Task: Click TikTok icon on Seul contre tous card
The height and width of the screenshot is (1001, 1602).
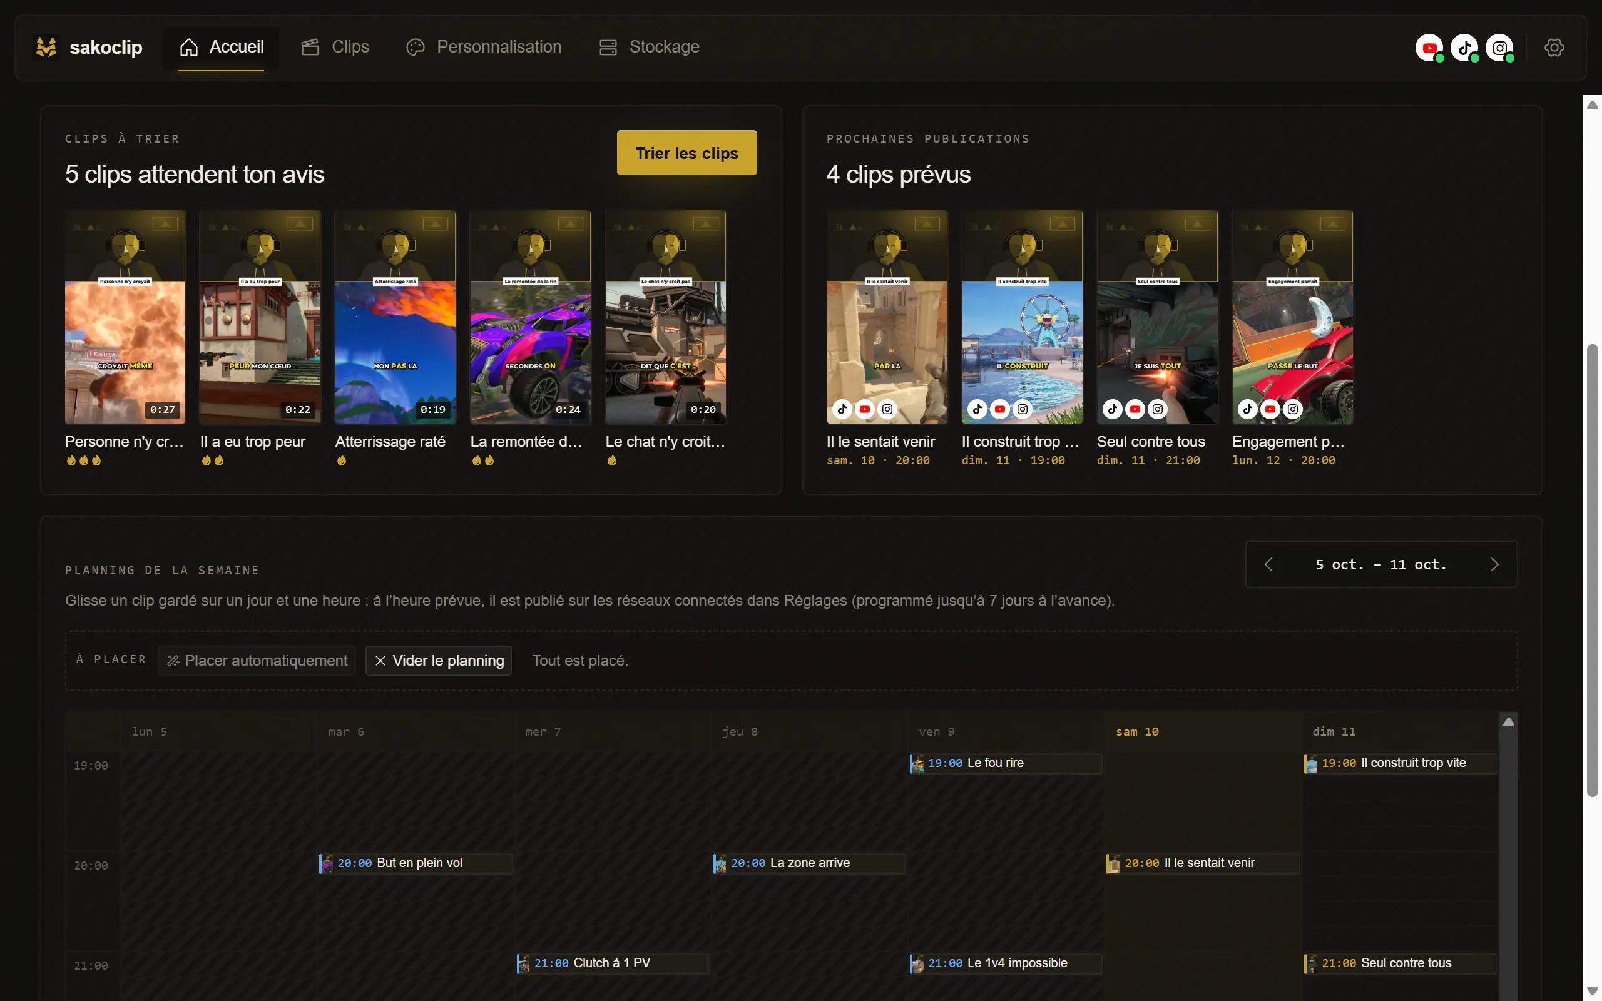Action: [1112, 409]
